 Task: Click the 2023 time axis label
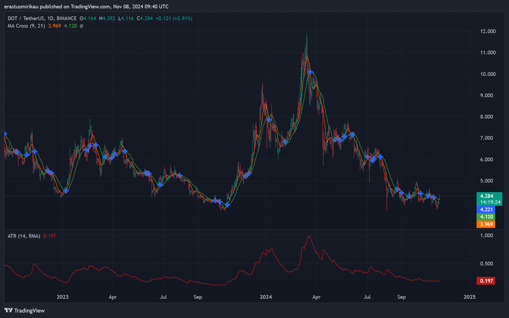[63, 297]
